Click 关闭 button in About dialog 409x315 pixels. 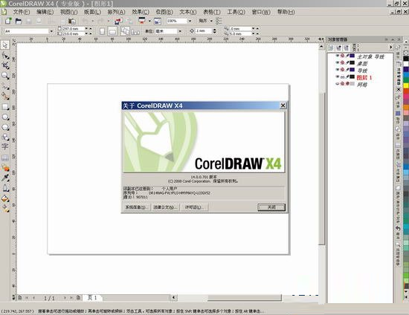pos(271,207)
